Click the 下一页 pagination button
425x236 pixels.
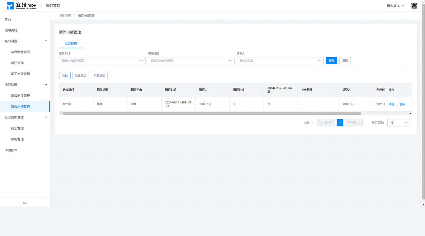[x=354, y=123]
